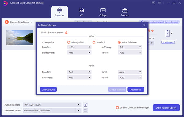Open the feedback chat icon in title bar
This screenshot has height=117, width=184.
[x=153, y=3]
